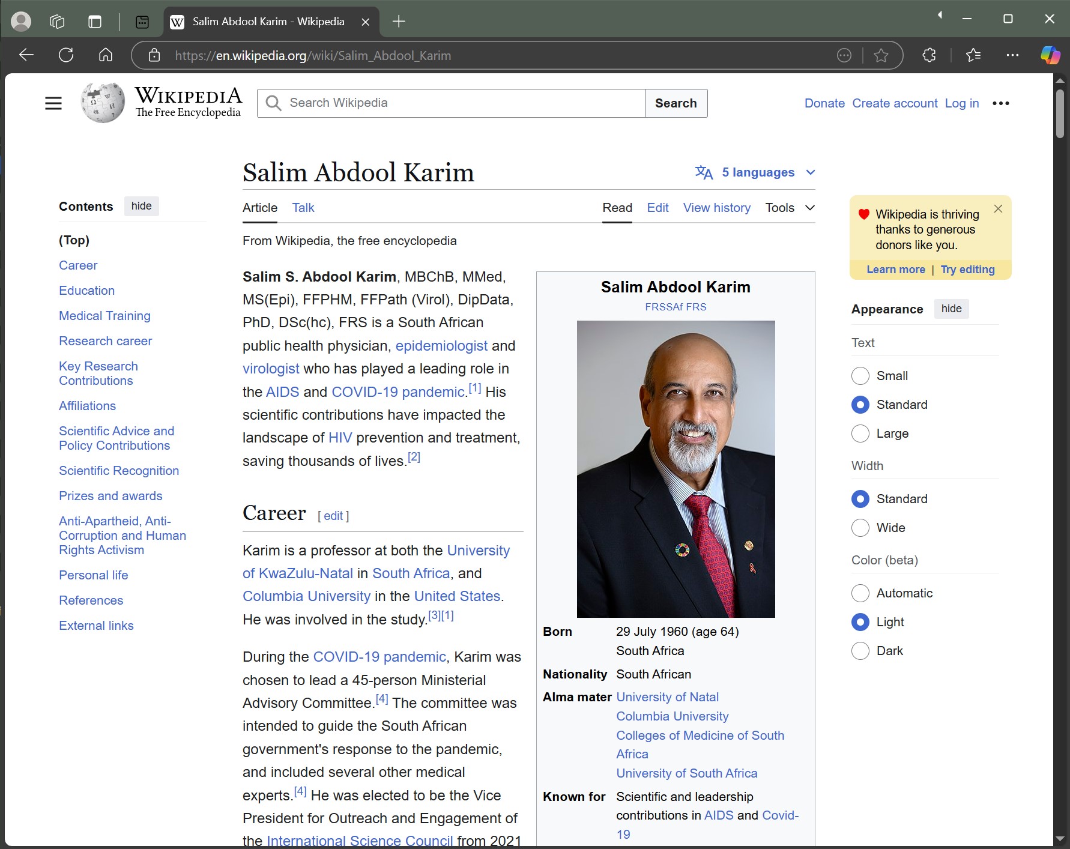Click Create account link

click(x=895, y=103)
